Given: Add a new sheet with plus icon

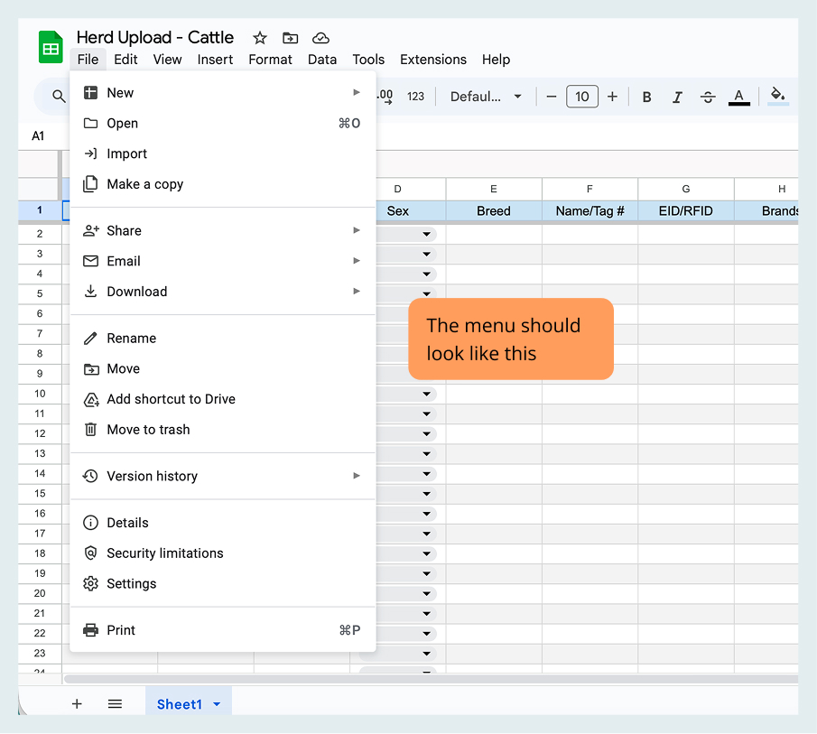Looking at the screenshot, I should 77,704.
